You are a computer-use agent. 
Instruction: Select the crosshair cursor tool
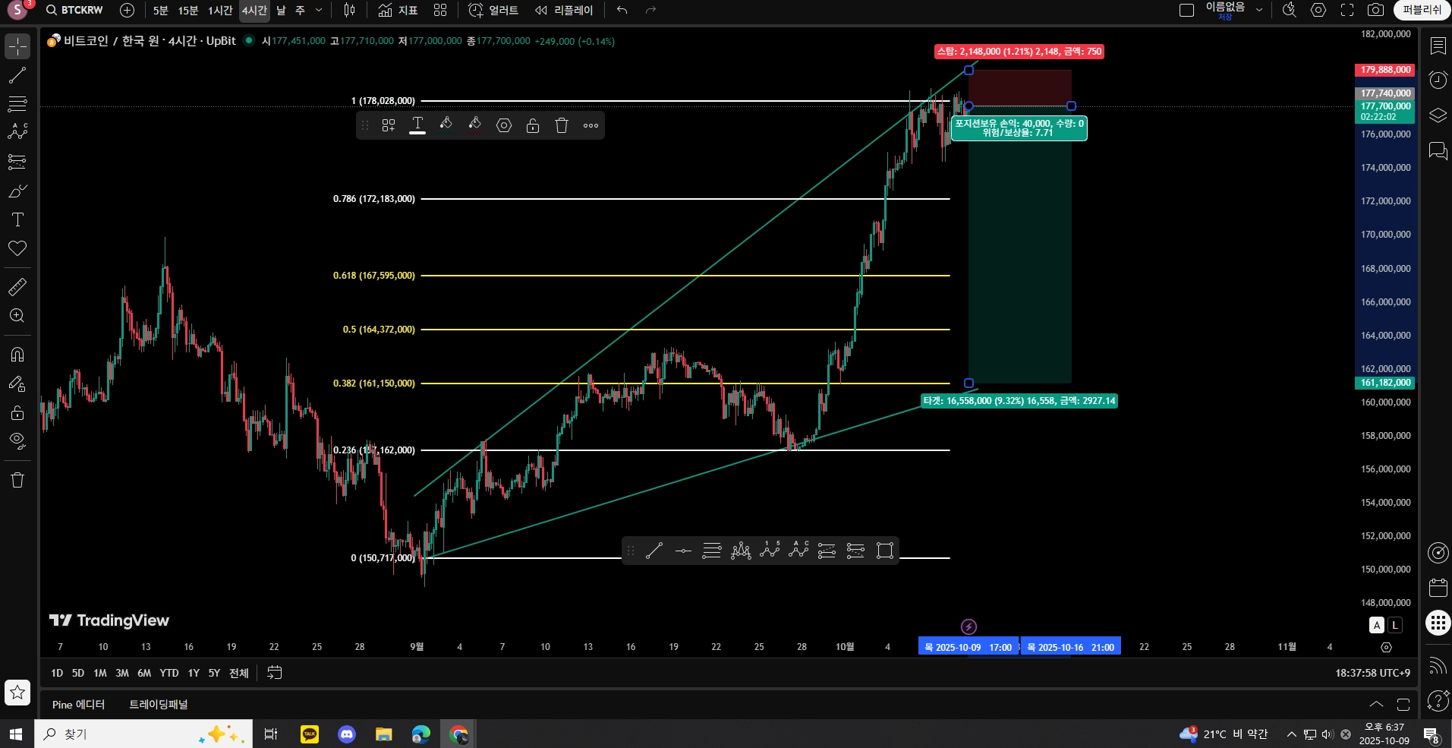[17, 46]
